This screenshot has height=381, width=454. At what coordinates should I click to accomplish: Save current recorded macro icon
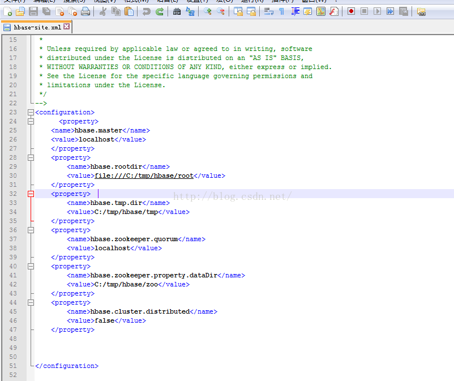(403, 11)
